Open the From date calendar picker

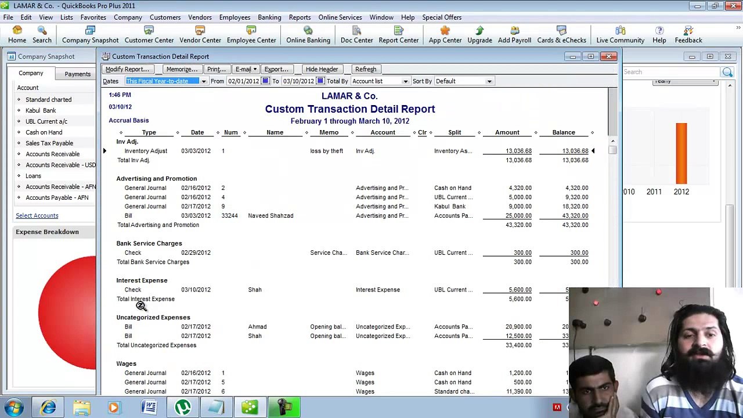tap(265, 81)
